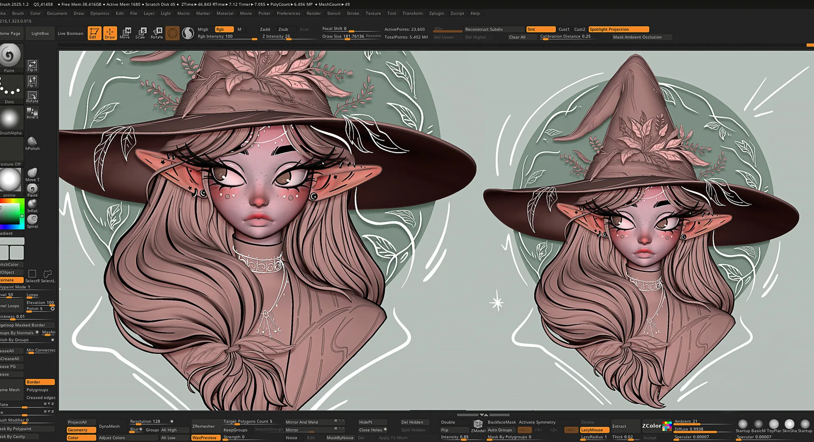This screenshot has width=814, height=442.
Task: Switch to the Scale gizmo tool
Action: 141,33
